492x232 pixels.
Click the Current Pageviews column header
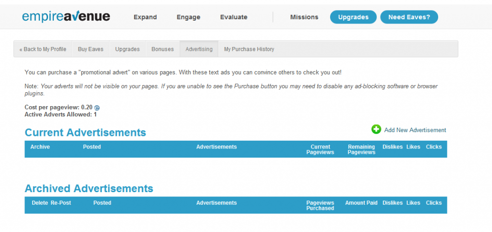click(x=320, y=149)
